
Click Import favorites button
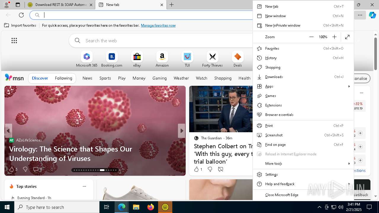(20, 25)
